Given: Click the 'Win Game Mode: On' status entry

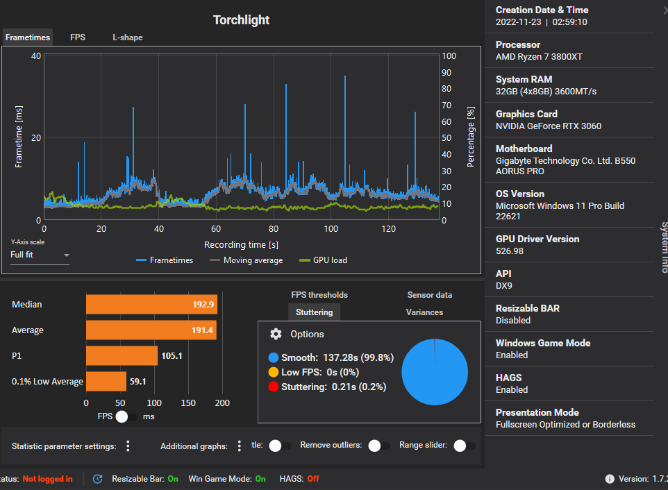Looking at the screenshot, I should pyautogui.click(x=227, y=479).
